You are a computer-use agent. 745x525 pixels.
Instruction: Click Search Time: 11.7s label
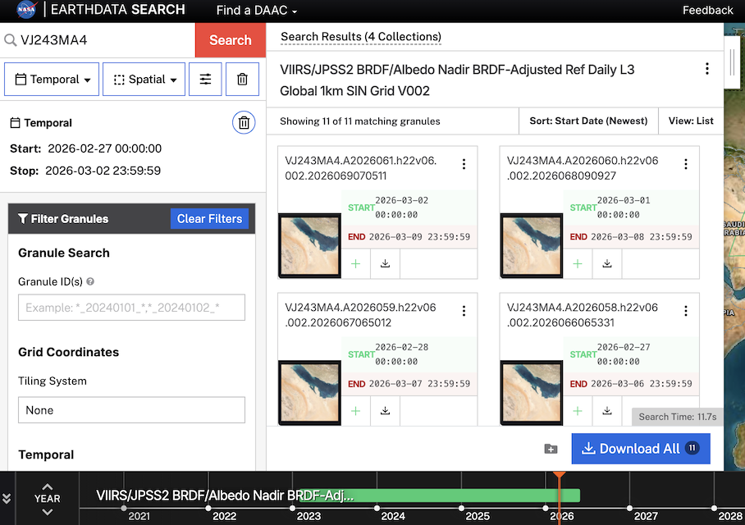click(x=677, y=417)
